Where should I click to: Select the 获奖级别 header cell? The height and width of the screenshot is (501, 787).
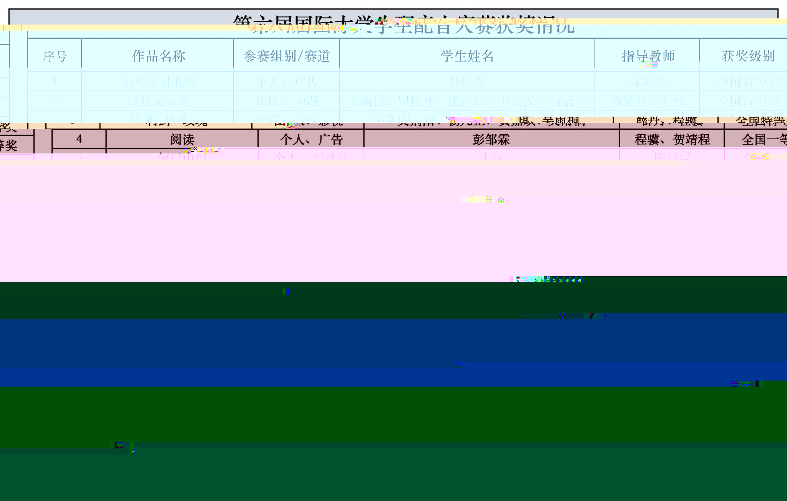click(x=748, y=56)
